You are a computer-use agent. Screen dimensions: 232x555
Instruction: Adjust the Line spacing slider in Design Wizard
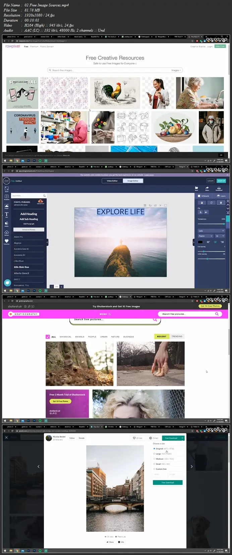[x=211, y=251]
